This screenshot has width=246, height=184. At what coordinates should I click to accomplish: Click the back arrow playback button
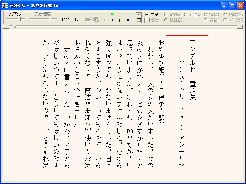(105, 20)
